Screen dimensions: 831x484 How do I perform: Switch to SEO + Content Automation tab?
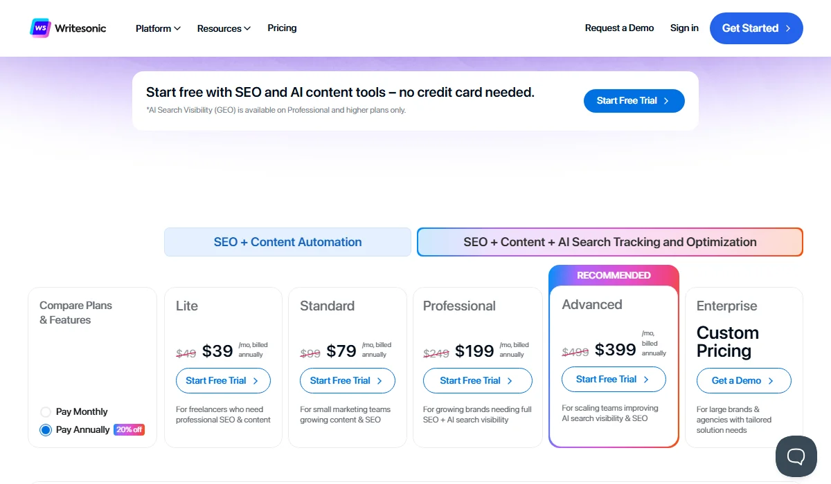(287, 242)
